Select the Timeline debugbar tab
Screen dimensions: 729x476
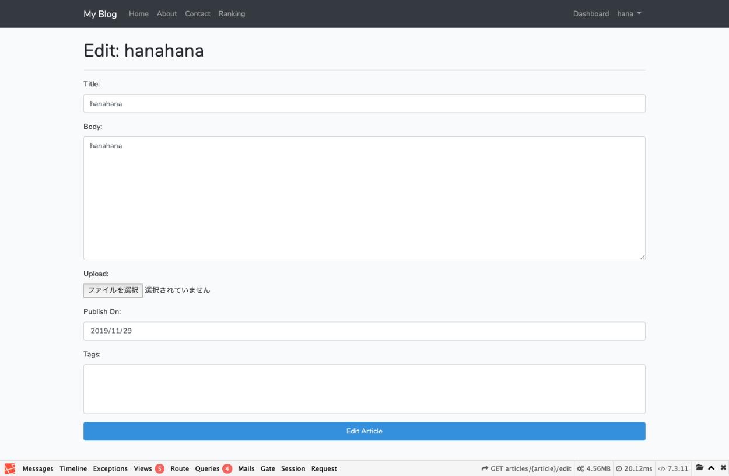tap(73, 468)
